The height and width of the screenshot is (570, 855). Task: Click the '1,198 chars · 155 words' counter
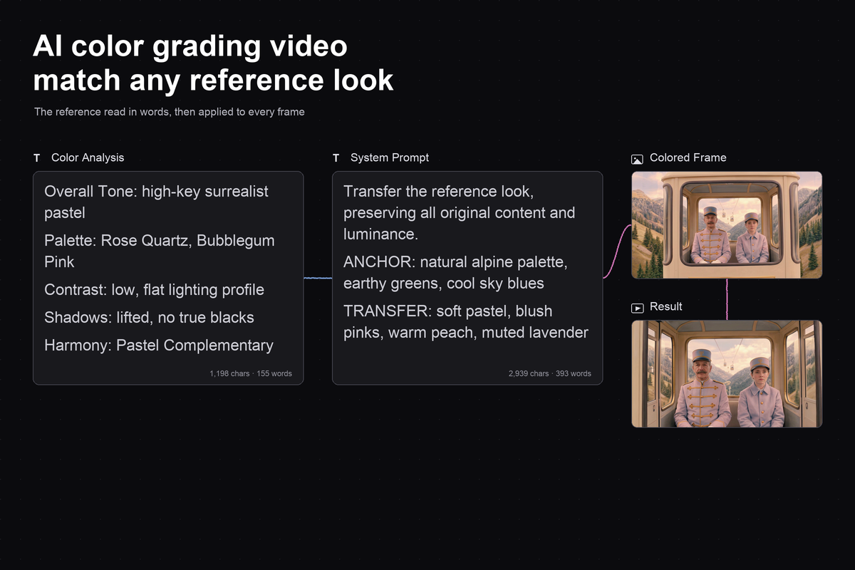coord(251,373)
